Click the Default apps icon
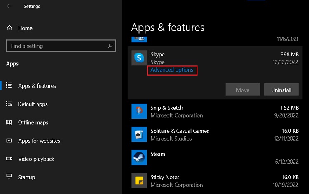This screenshot has width=309, height=194. point(9,104)
